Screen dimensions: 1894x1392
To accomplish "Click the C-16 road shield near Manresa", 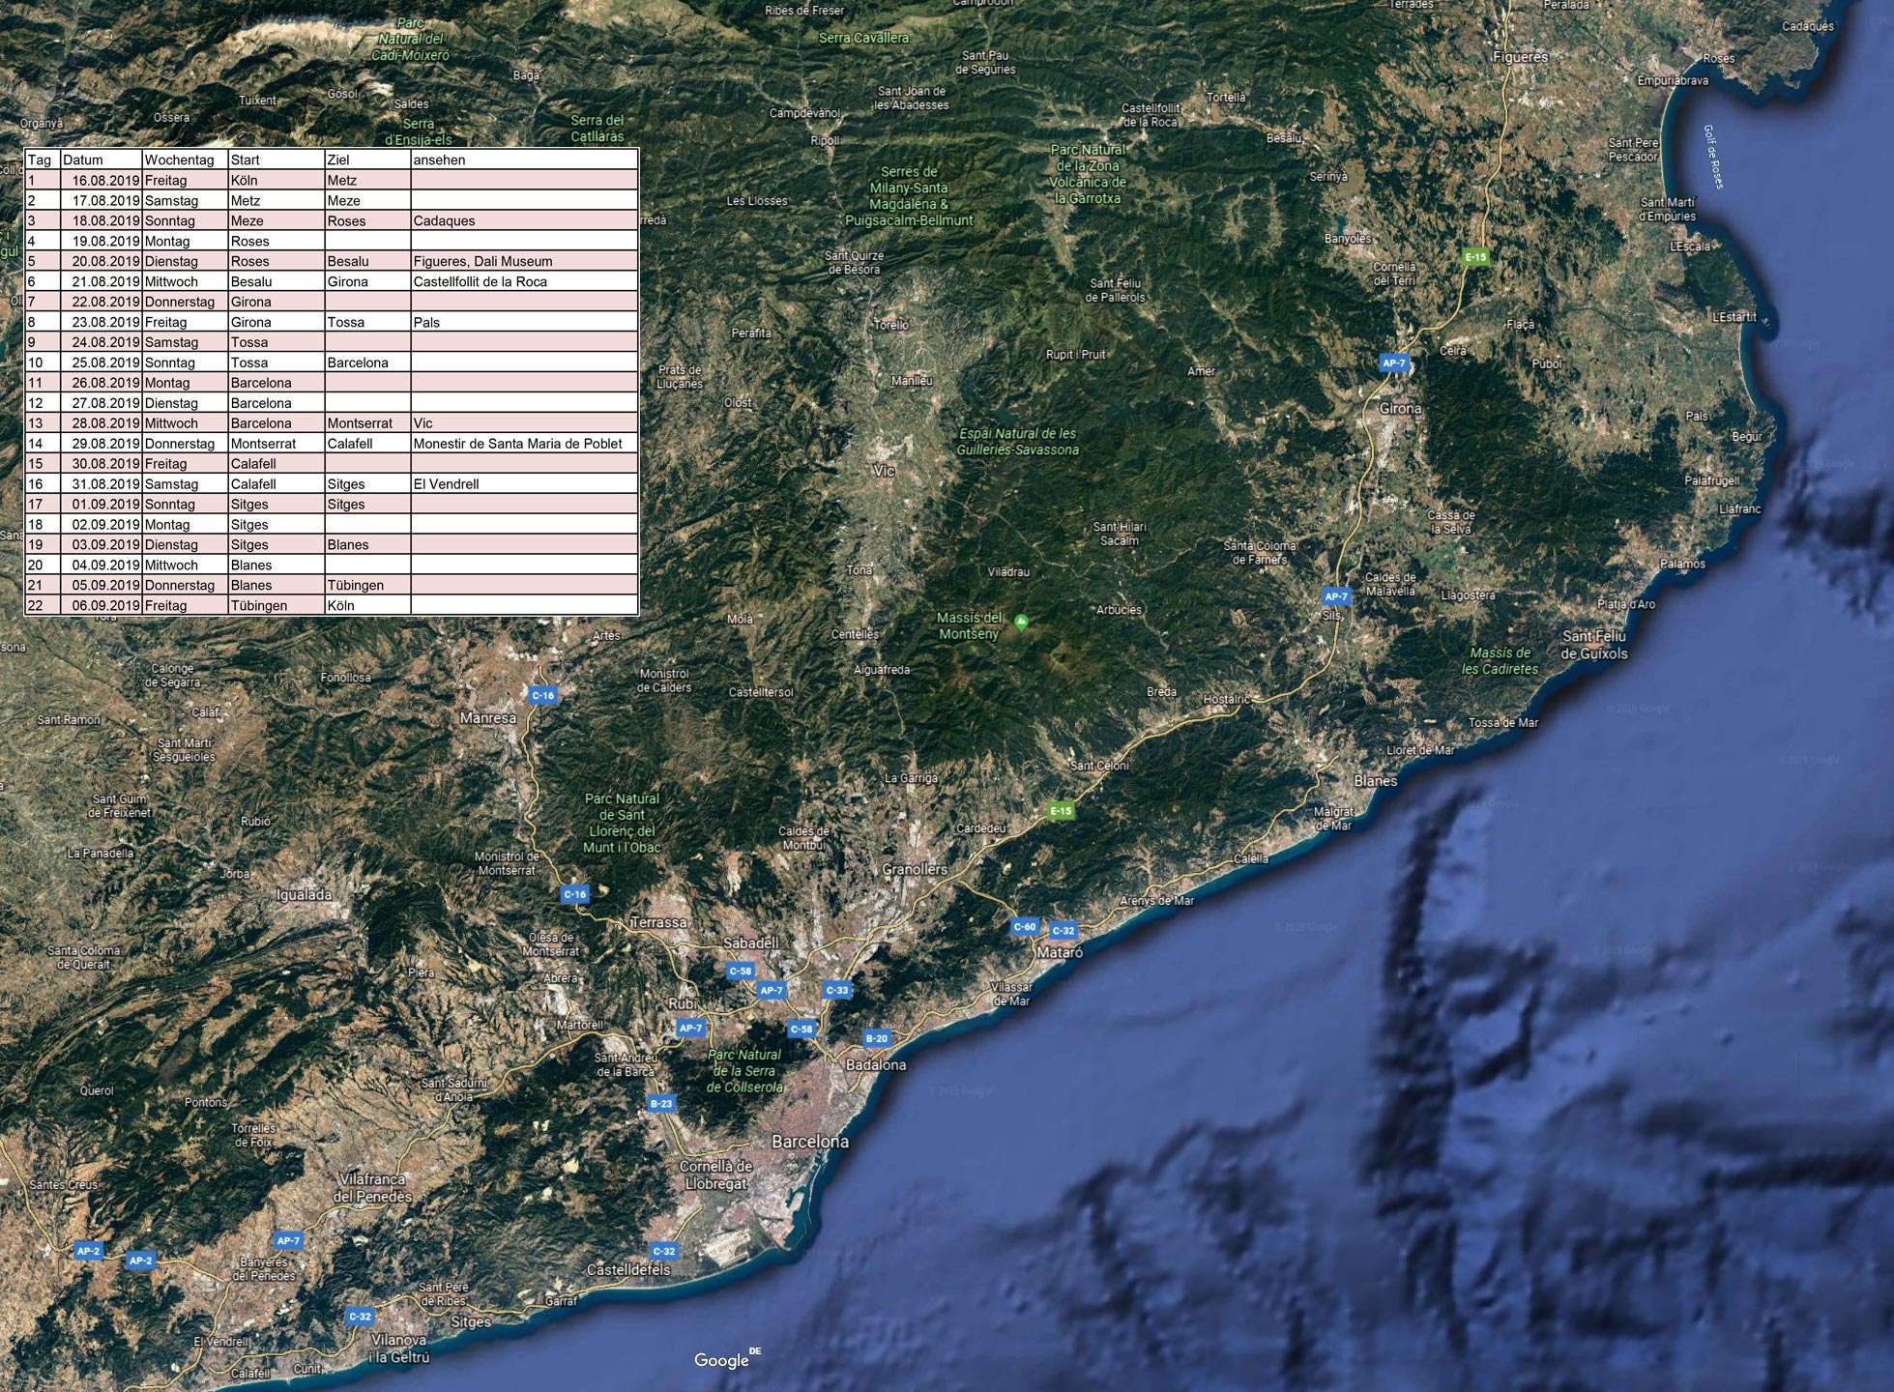I will 543,695.
